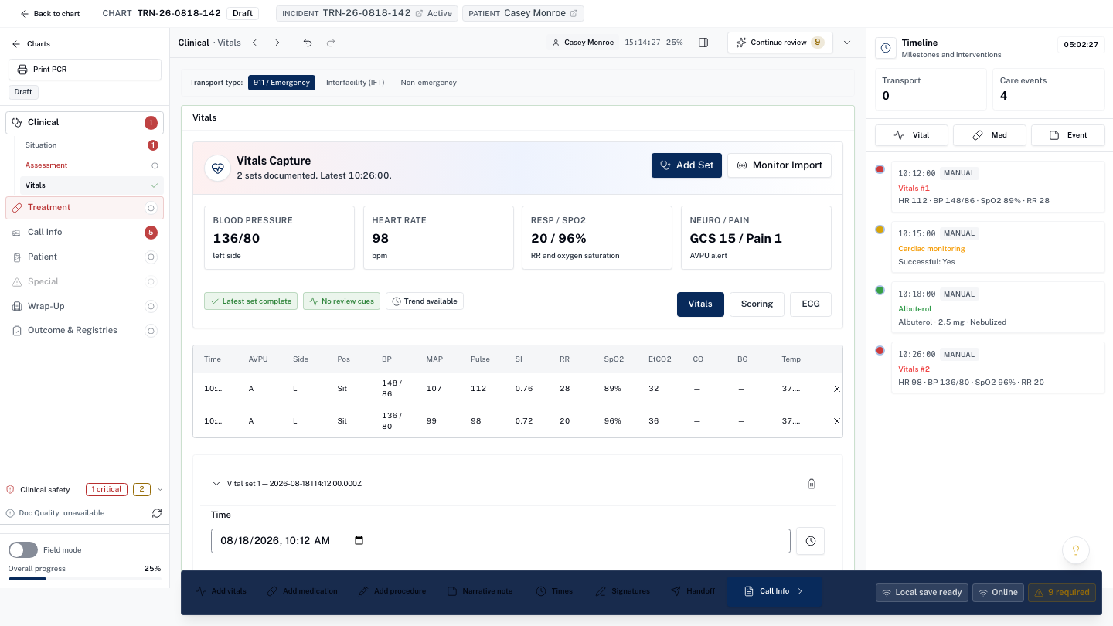Delete first vitals row with X
The height and width of the screenshot is (626, 1113).
tap(836, 389)
